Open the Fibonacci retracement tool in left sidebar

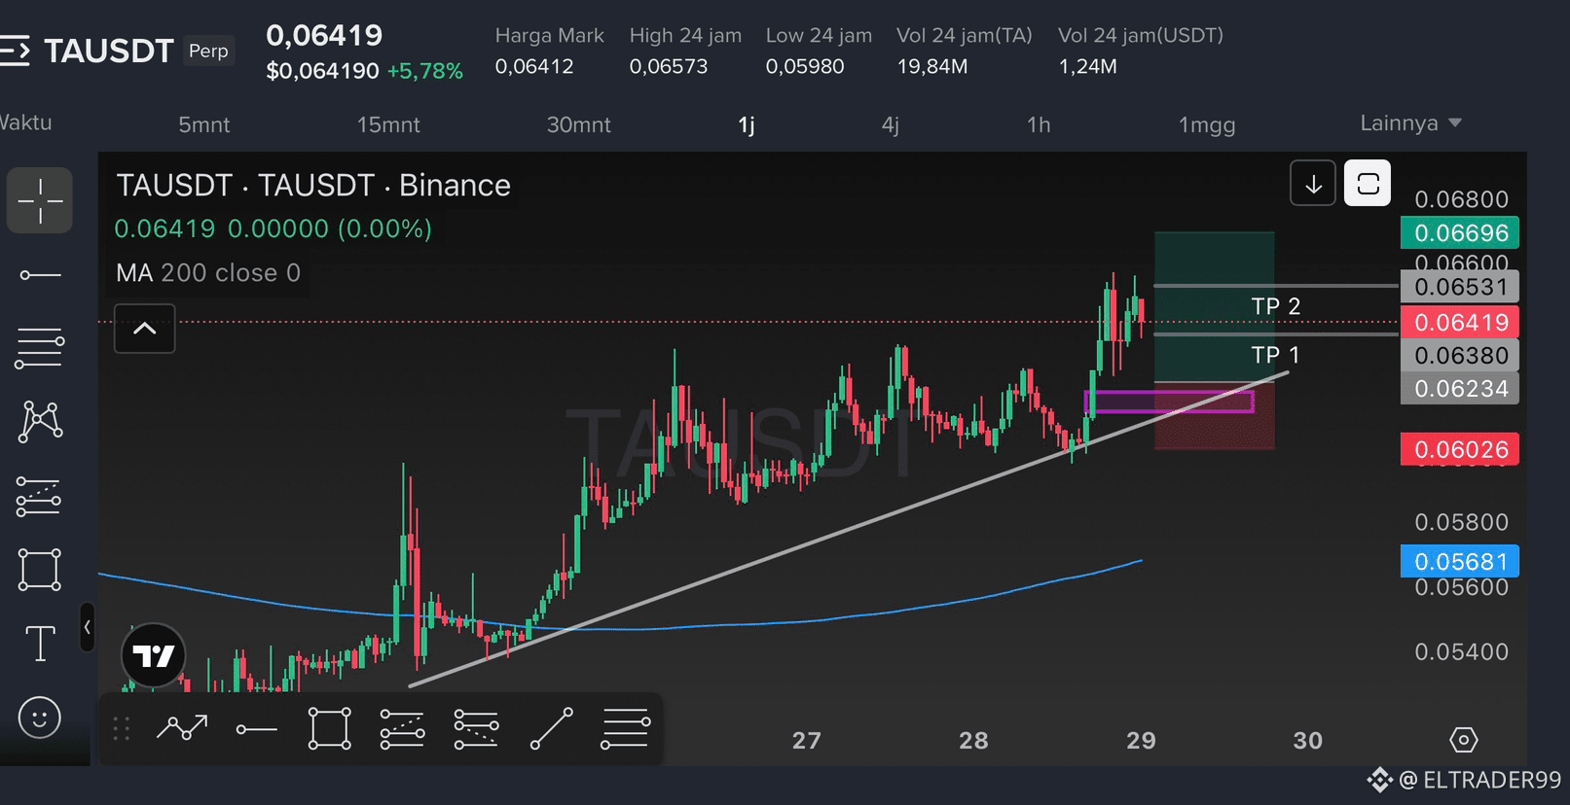click(x=40, y=348)
